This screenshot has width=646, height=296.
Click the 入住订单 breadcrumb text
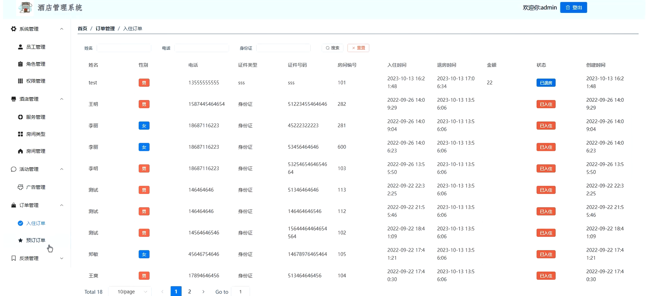[133, 28]
